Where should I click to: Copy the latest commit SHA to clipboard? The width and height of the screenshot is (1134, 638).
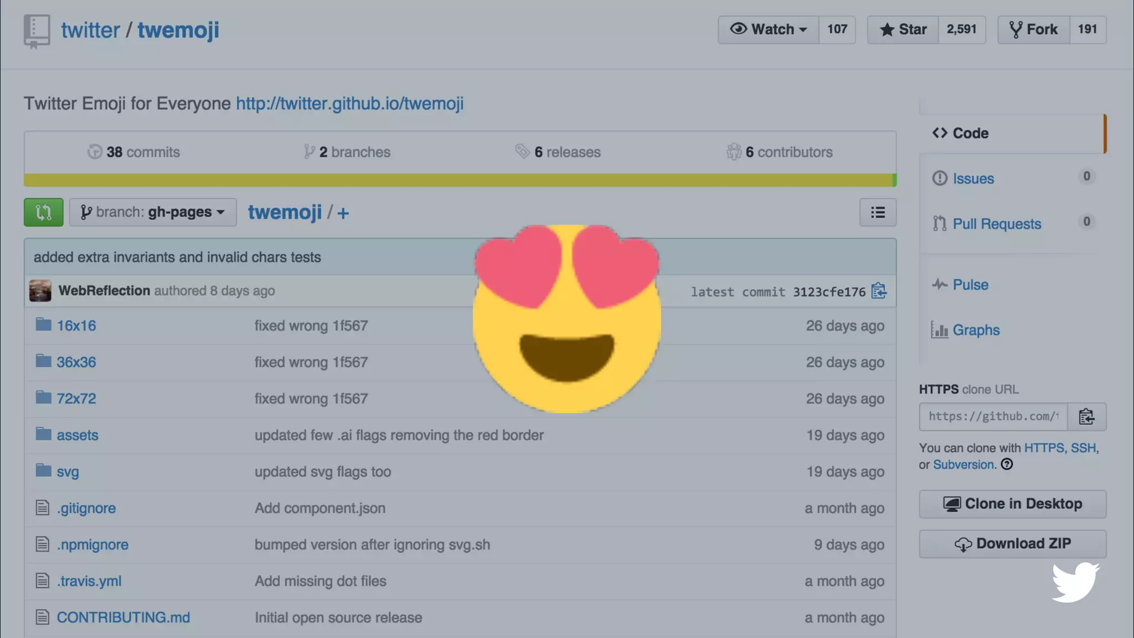pos(879,291)
